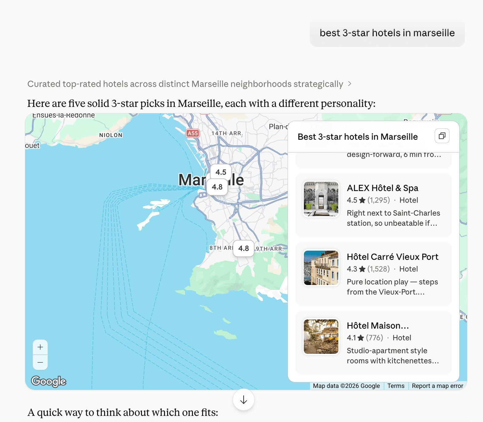
Task: Open the ALEX Hôtel & Spa card
Action: point(373,205)
